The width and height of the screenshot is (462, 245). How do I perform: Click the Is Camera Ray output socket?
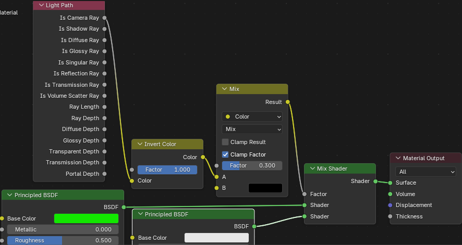[x=104, y=18]
